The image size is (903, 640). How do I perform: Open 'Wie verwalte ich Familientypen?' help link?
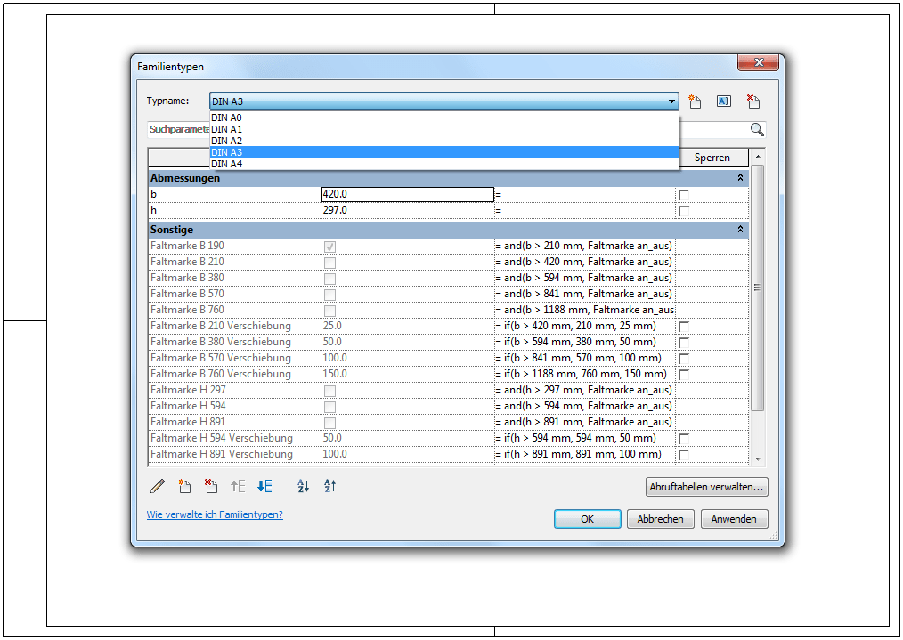215,514
